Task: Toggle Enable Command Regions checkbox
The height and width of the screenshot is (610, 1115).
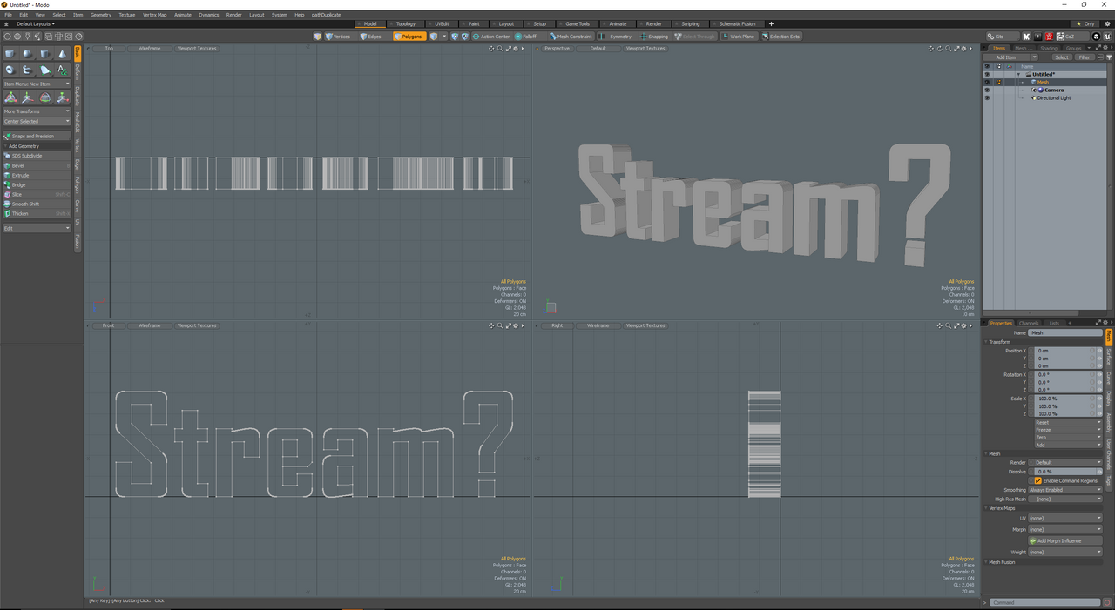Action: (1037, 480)
